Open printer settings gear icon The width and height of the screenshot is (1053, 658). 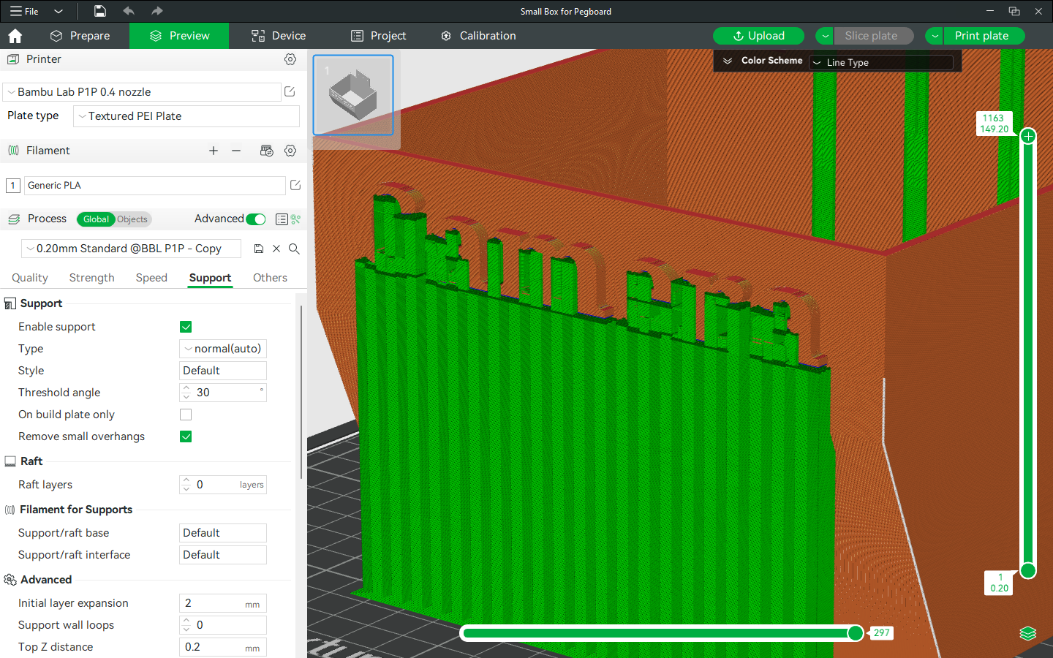tap(290, 59)
